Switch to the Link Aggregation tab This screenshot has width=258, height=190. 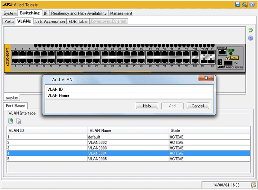[x=50, y=21]
